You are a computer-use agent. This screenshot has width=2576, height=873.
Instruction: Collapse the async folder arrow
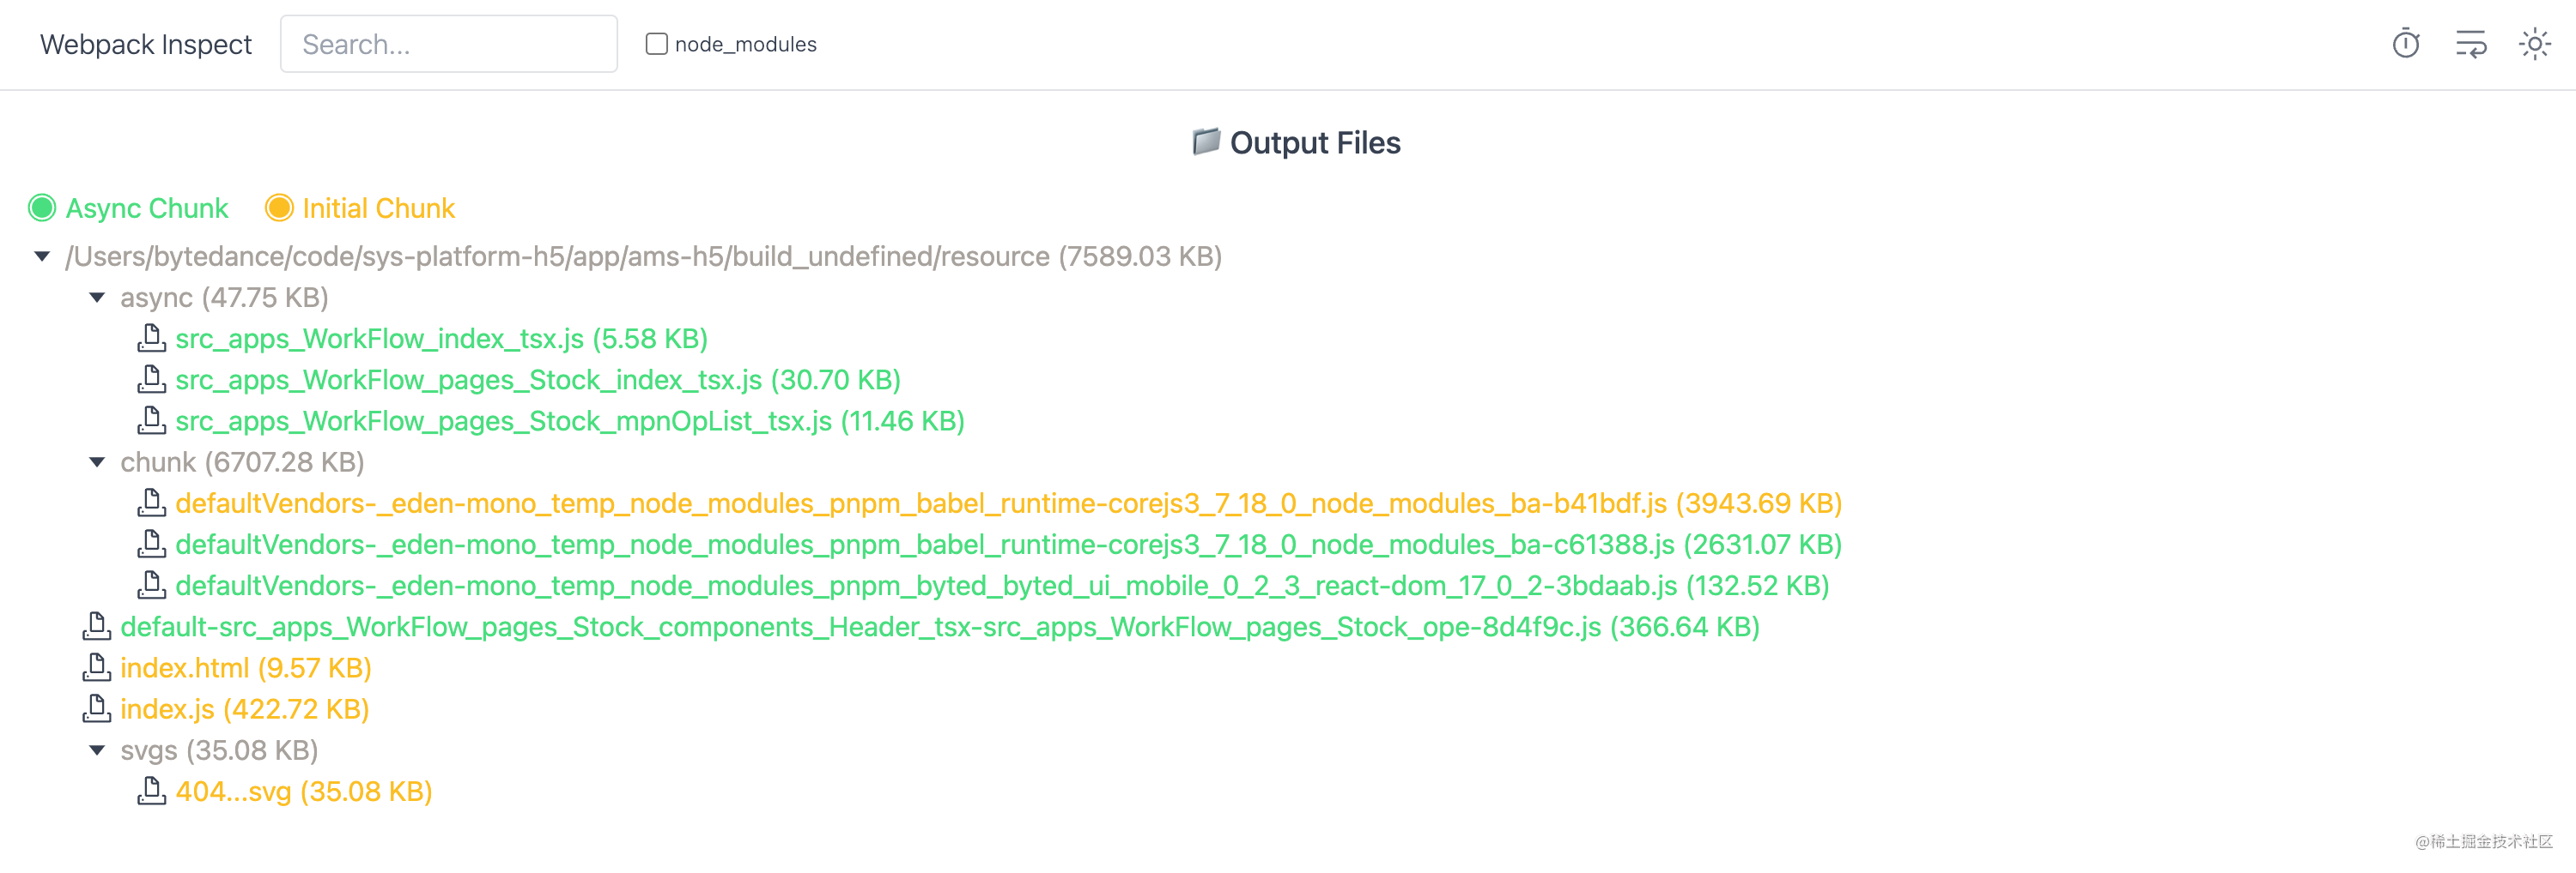pyautogui.click(x=97, y=298)
